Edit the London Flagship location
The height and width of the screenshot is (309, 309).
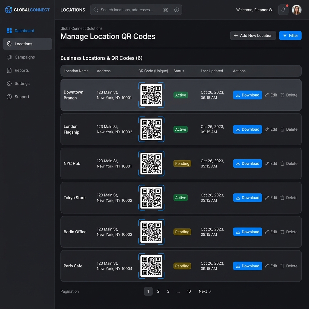(x=271, y=129)
